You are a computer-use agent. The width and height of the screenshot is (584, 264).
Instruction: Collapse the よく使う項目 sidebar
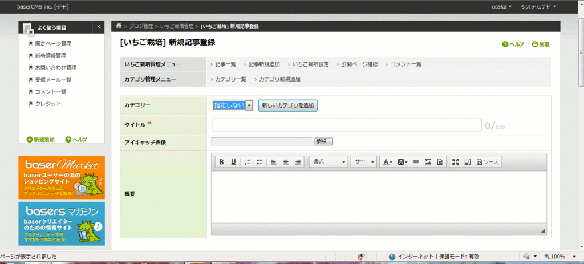pos(99,27)
